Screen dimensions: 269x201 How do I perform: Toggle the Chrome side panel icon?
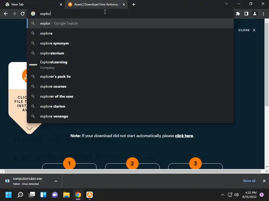[246, 14]
